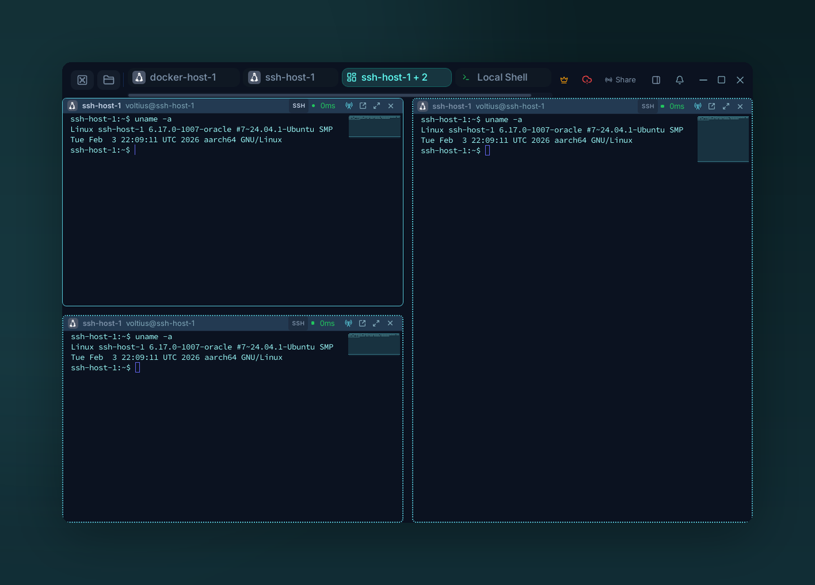The width and height of the screenshot is (815, 585).
Task: Pop out top-left pane to new window
Action: [363, 106]
